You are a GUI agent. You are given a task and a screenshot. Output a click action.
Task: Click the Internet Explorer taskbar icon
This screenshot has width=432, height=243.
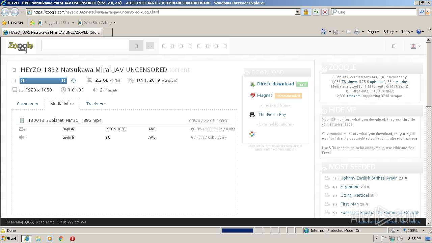click(27, 239)
